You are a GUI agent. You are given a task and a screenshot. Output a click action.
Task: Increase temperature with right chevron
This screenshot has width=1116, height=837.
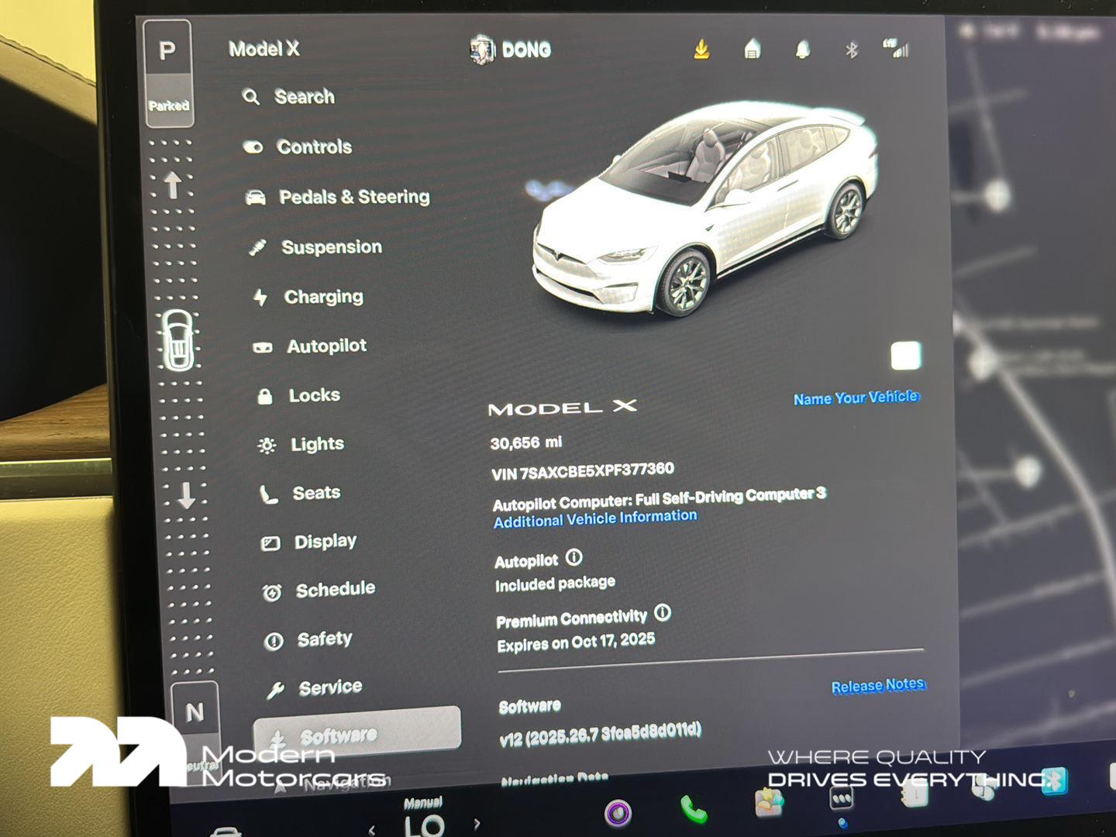point(477,824)
